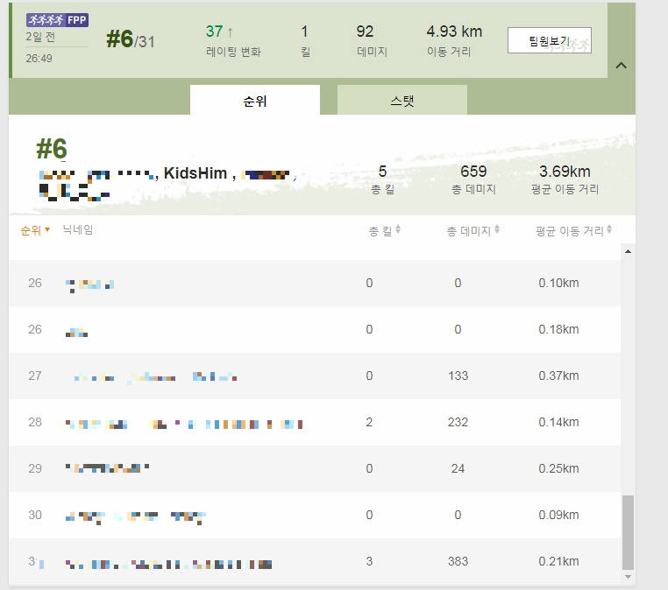Image resolution: width=668 pixels, height=590 pixels.
Task: Click the 2일 전 match date text
Action: click(x=40, y=37)
